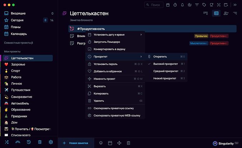
Task: Open the filter icon in top toolbar
Action: point(197,5)
